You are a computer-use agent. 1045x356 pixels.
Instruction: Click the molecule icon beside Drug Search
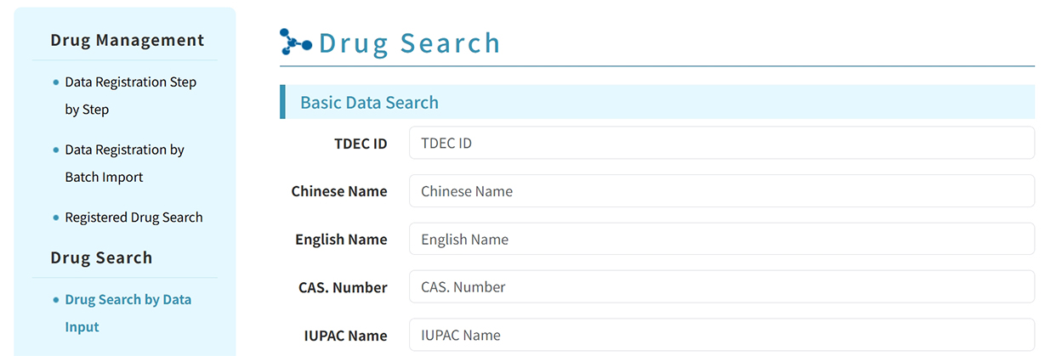click(x=296, y=42)
